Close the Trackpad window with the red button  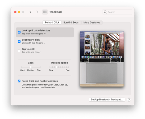(x=15, y=12)
